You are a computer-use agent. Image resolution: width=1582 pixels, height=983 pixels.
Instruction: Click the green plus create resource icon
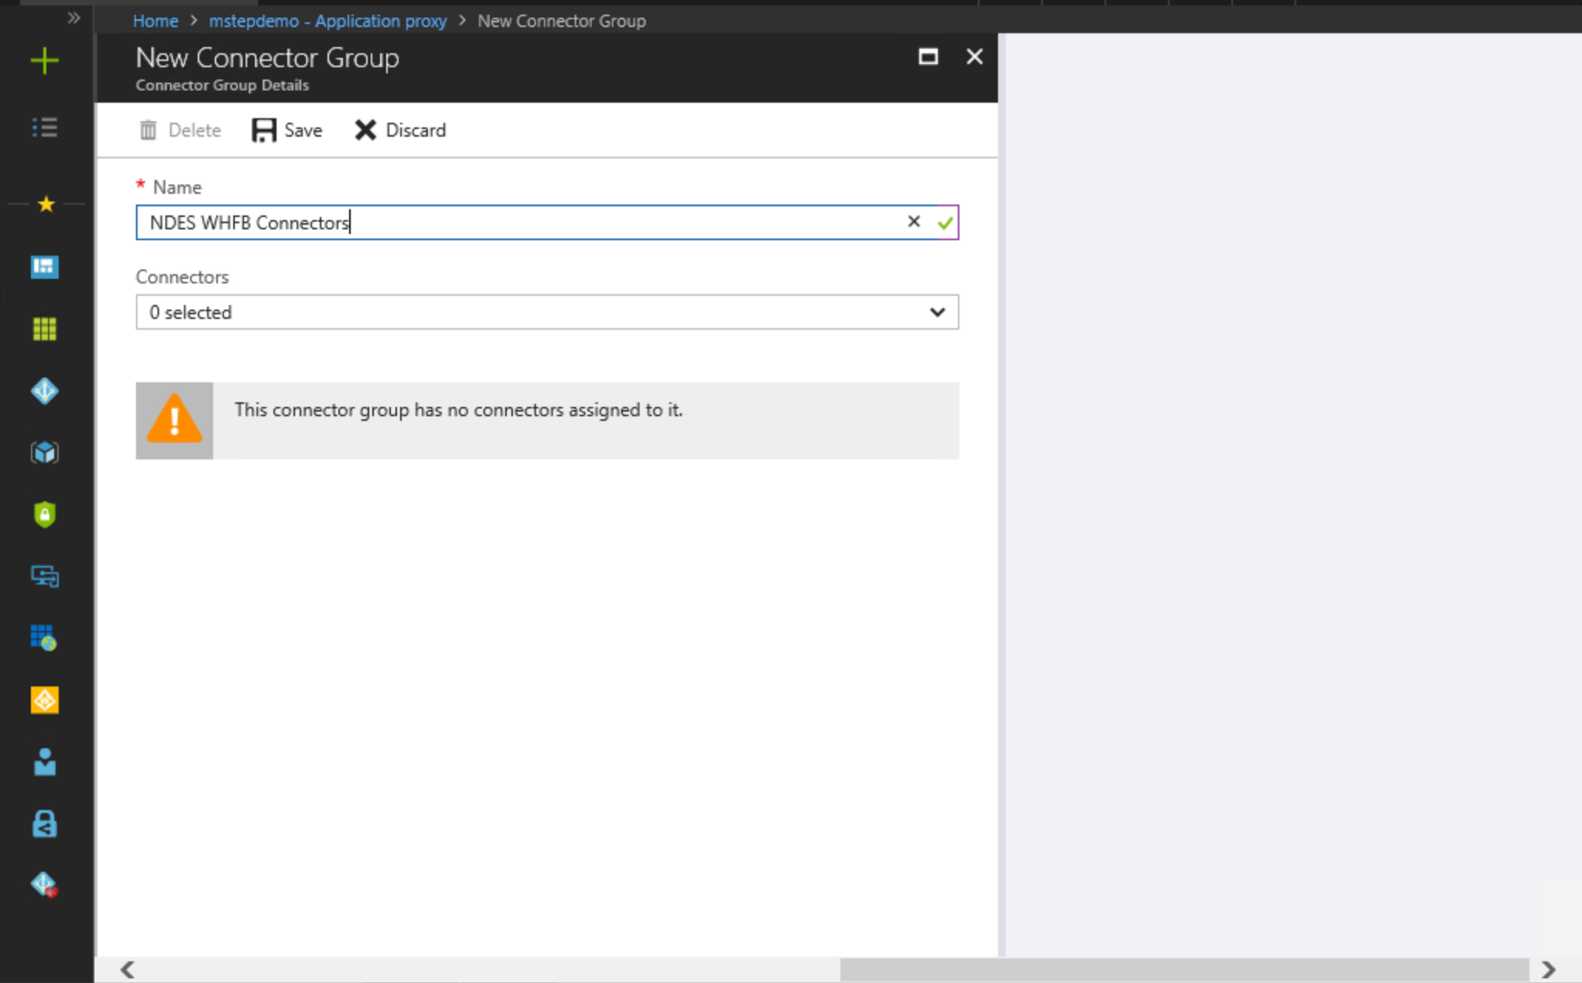(45, 60)
